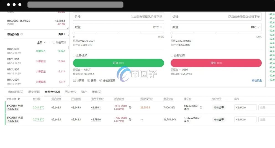Click the 28,558.8 estimated liquidation price
275x148 pixels.
(145, 107)
